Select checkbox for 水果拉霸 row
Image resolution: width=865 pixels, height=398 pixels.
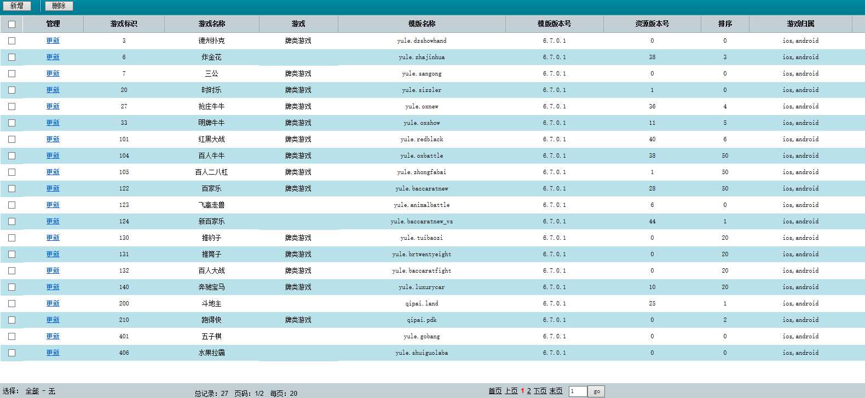(11, 353)
